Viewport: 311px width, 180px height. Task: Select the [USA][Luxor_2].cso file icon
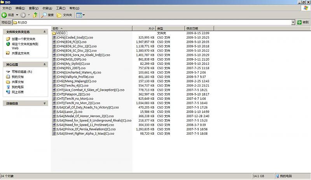pyautogui.click(x=54, y=112)
